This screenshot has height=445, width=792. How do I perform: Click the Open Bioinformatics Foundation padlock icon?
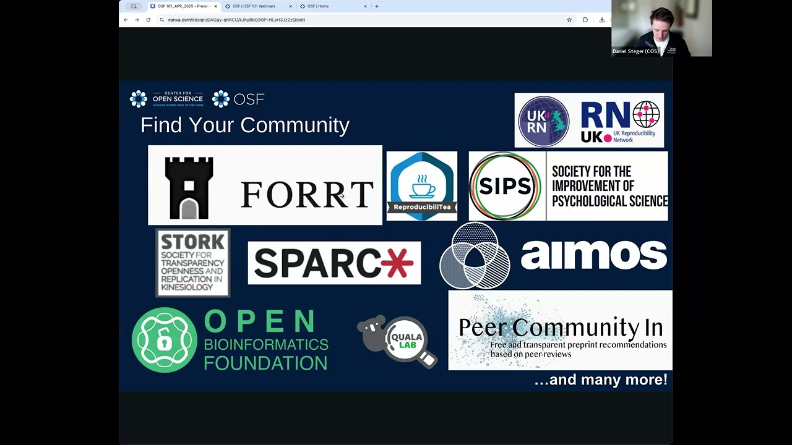pyautogui.click(x=164, y=340)
